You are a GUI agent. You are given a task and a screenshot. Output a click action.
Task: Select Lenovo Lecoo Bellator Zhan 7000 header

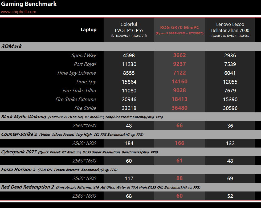230,30
